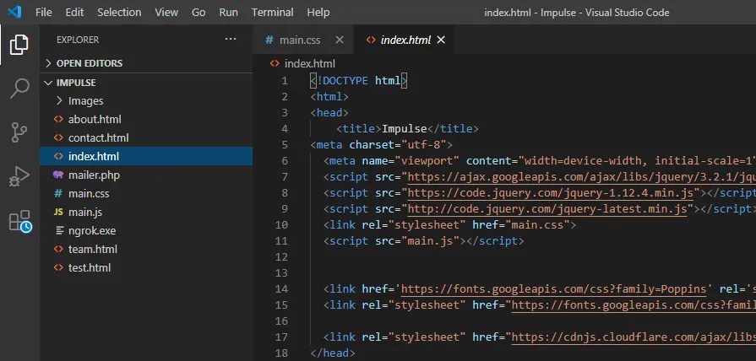Open the Help menu

[x=318, y=13]
